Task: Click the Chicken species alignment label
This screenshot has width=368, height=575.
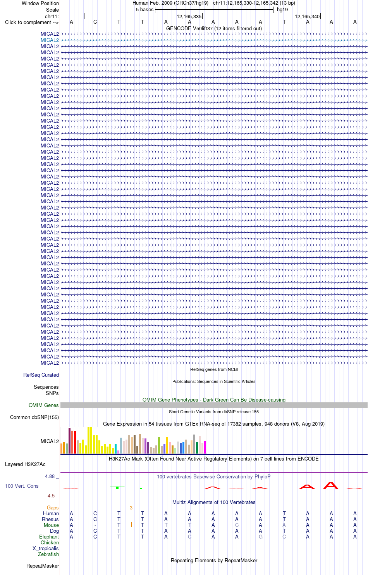Action: coord(50,542)
